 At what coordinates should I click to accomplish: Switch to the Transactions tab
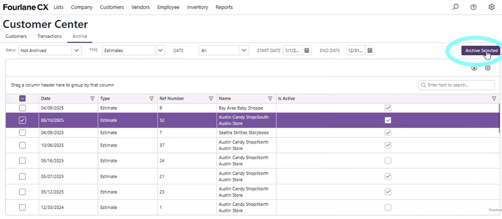[49, 36]
